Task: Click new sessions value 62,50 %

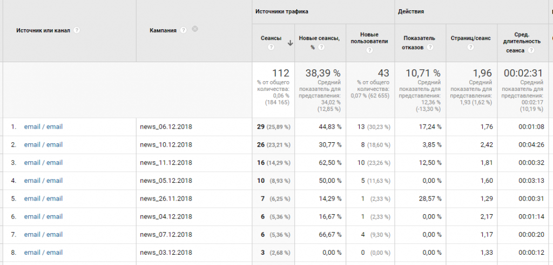Action: [329, 163]
